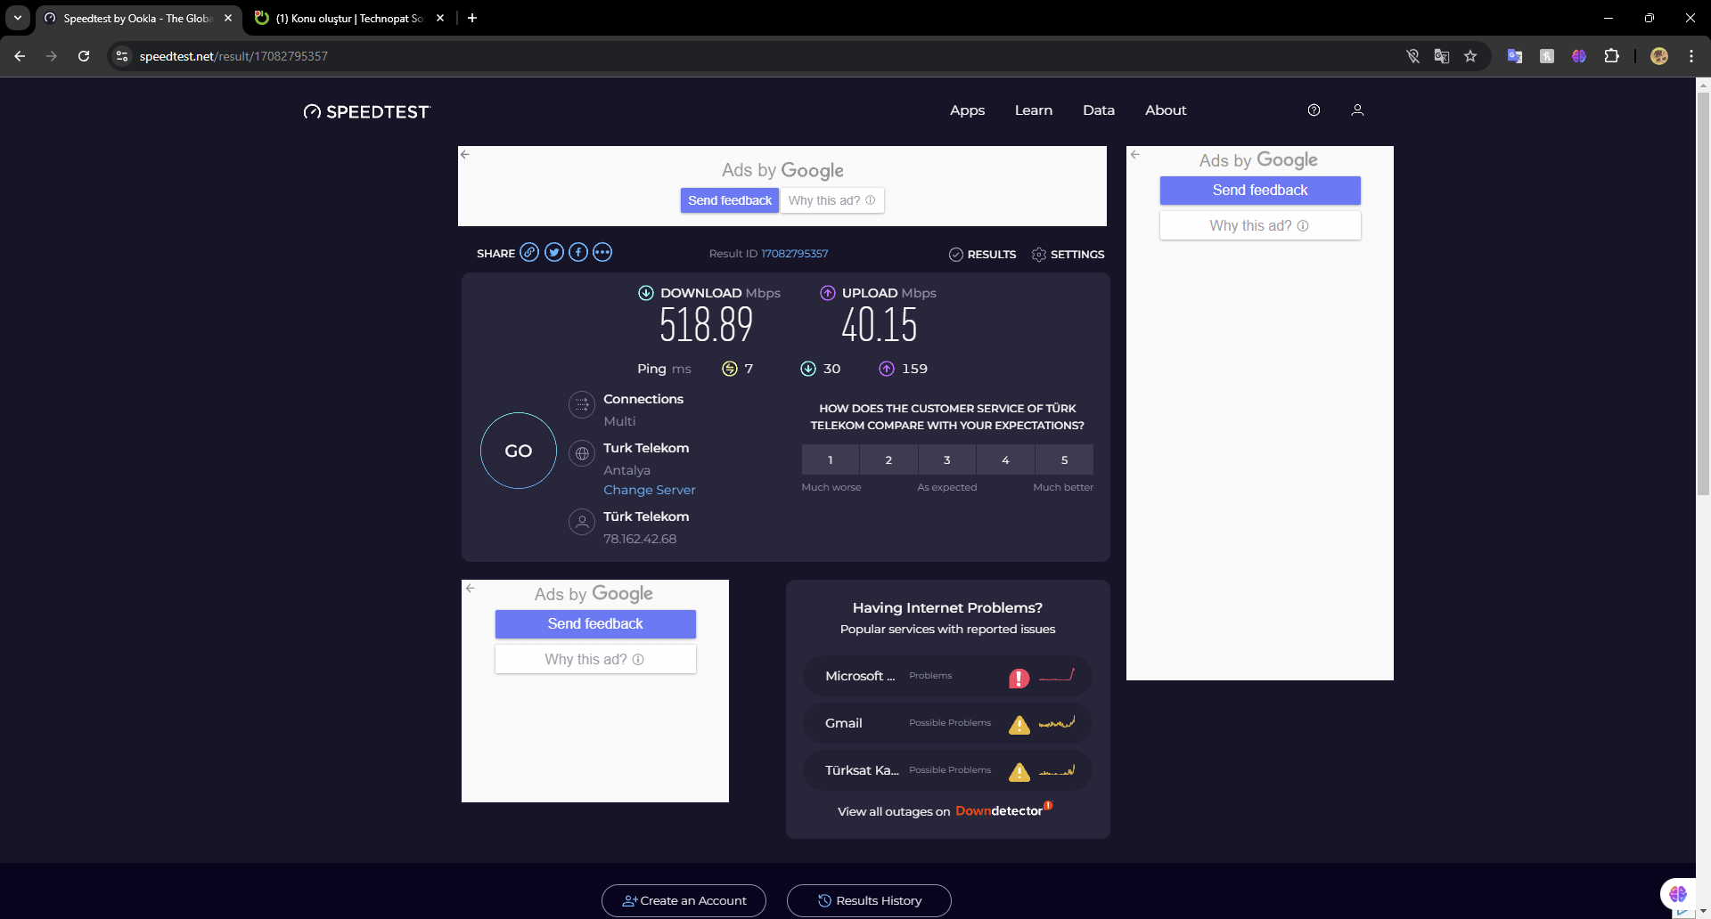The width and height of the screenshot is (1711, 919).
Task: Click the Speedtest logo
Action: [x=367, y=111]
